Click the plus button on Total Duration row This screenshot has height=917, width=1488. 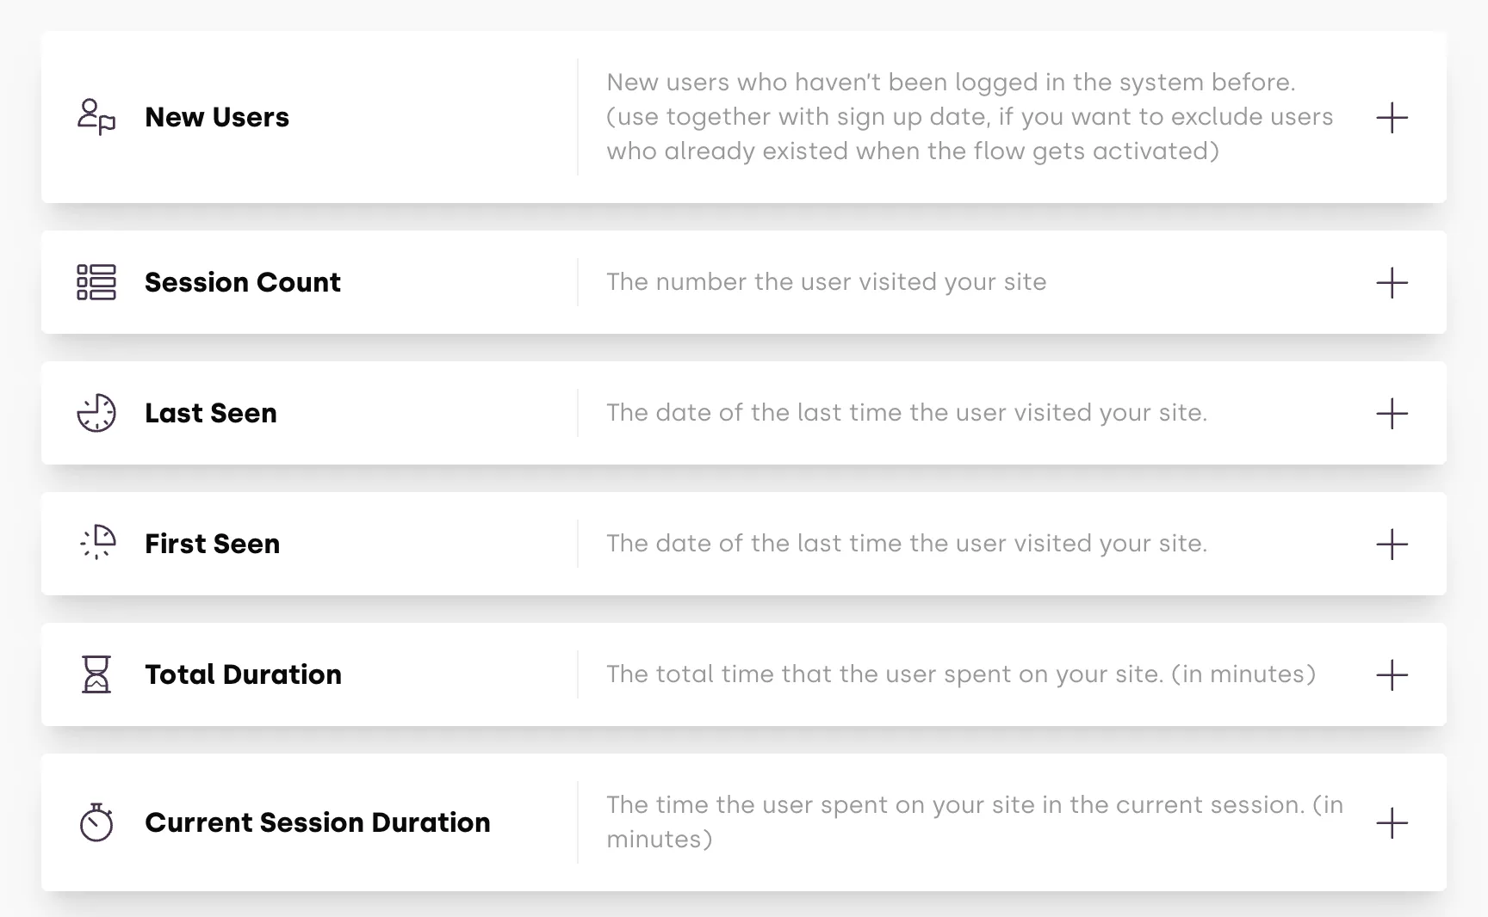tap(1392, 676)
